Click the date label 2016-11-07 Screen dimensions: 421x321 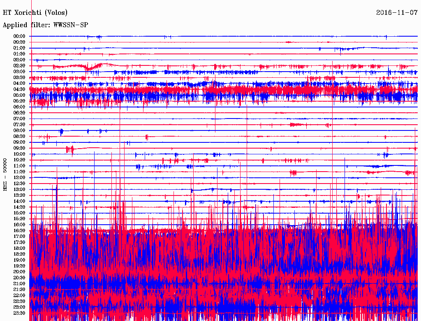point(397,13)
